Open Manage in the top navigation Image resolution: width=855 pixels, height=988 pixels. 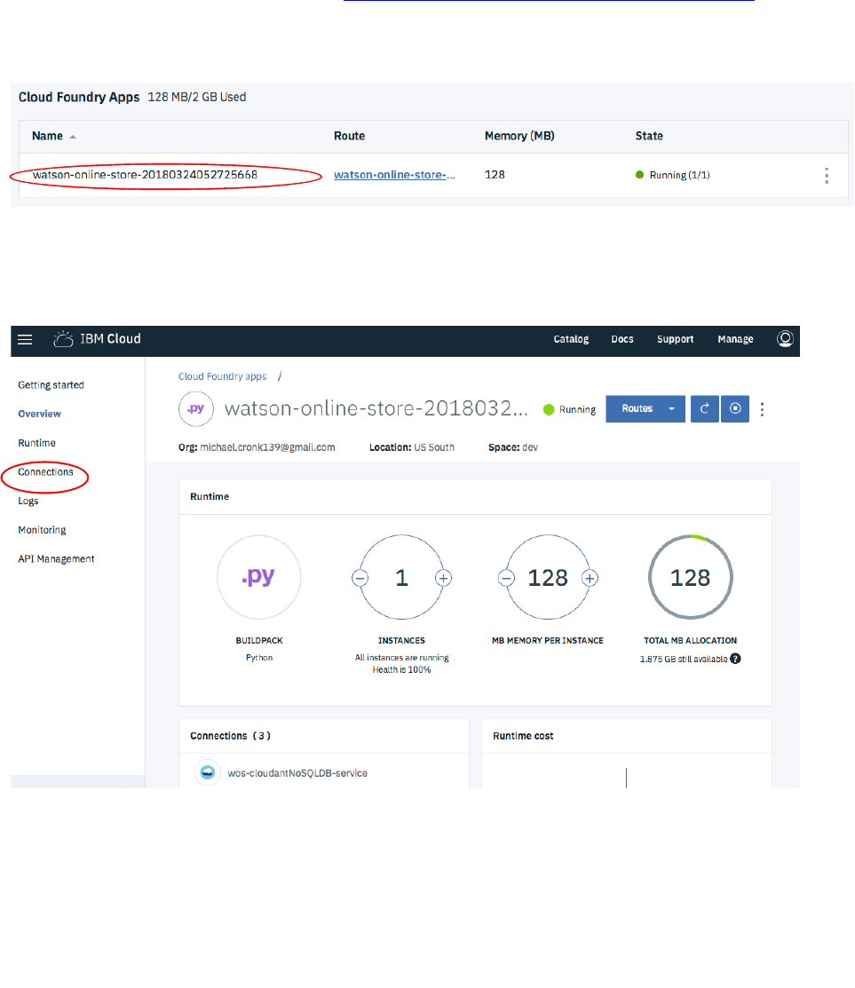735,339
